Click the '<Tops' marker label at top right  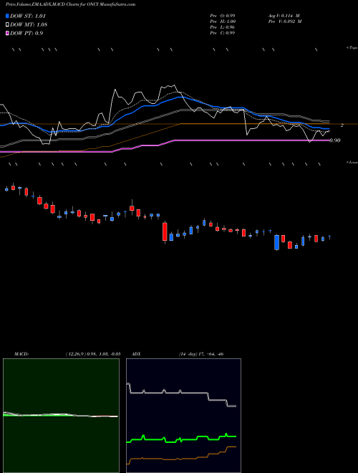pyautogui.click(x=352, y=48)
